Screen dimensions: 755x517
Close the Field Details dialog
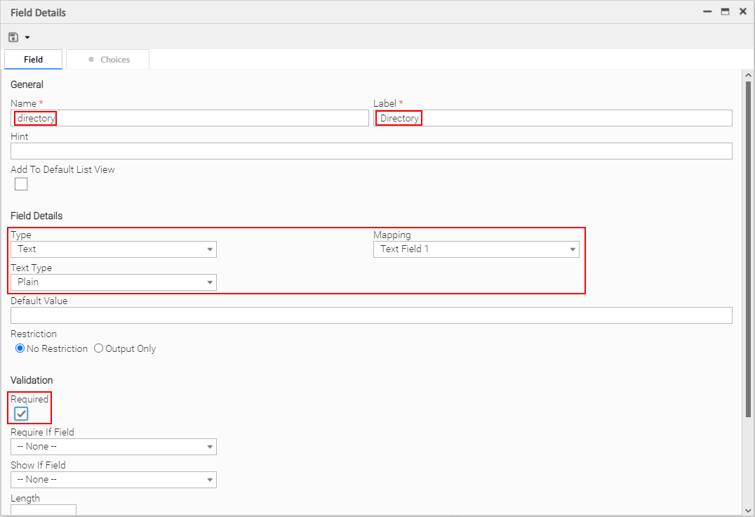pyautogui.click(x=743, y=12)
